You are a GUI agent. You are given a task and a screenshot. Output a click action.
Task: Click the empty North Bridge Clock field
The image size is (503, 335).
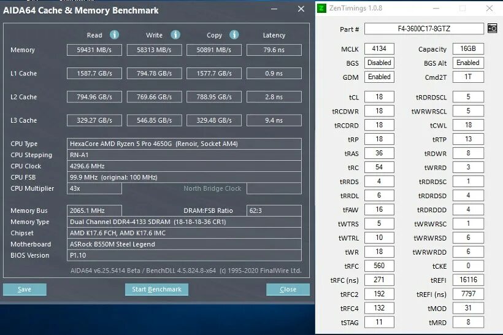point(274,189)
